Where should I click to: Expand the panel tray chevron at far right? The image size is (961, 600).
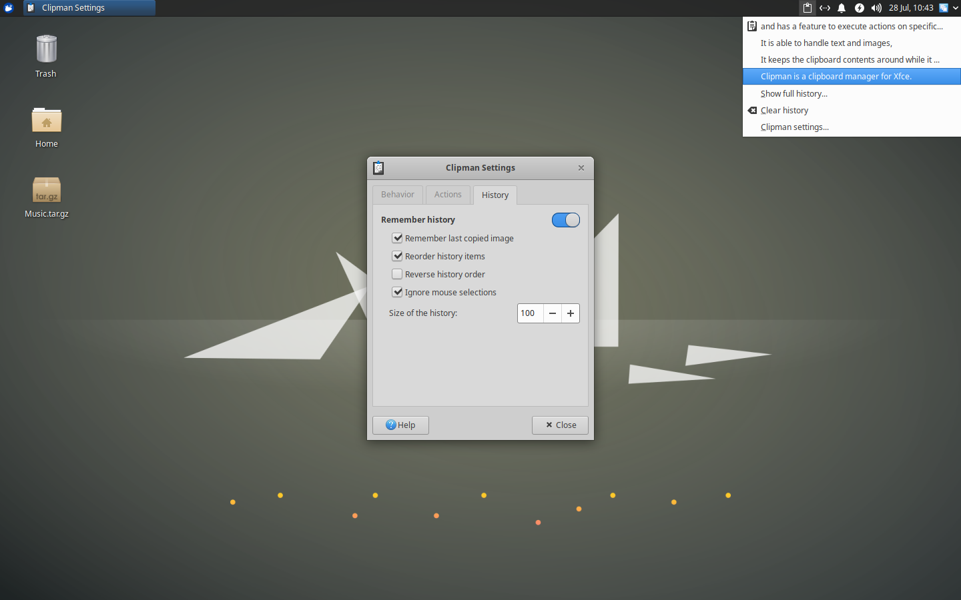click(x=956, y=7)
